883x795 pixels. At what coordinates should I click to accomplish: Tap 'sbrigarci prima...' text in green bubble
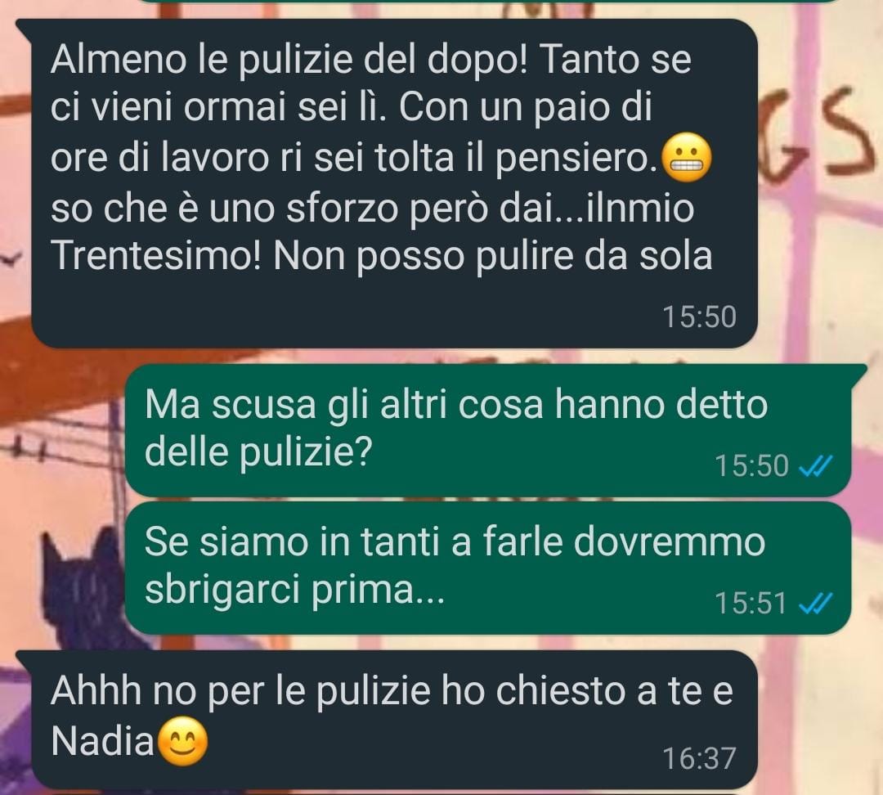(x=294, y=591)
